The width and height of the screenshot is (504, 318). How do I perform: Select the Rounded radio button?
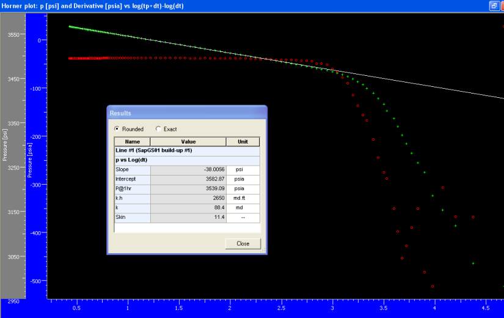click(x=118, y=129)
